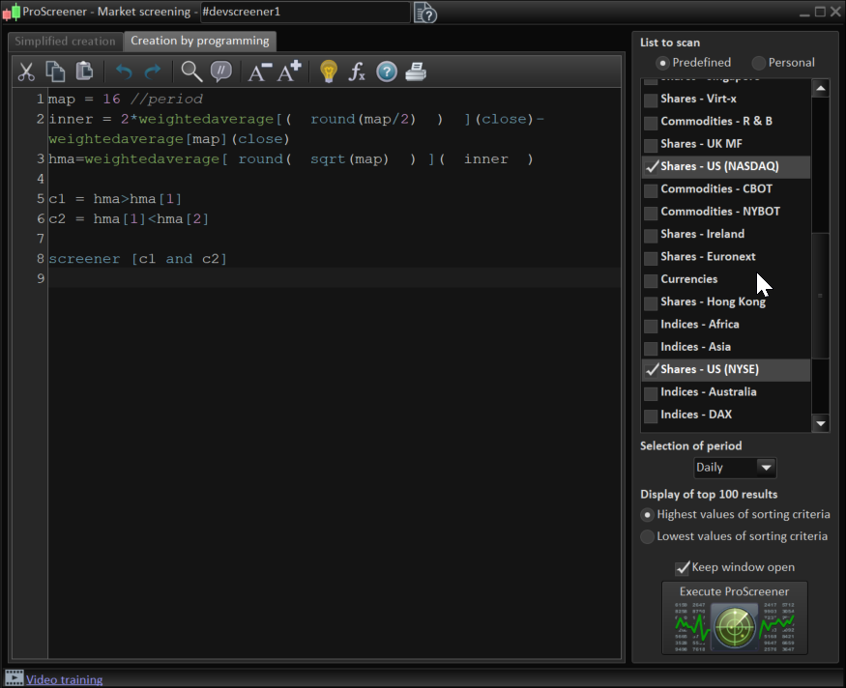Select the Personal list radio button
Screen dimensions: 846x688
click(x=759, y=63)
